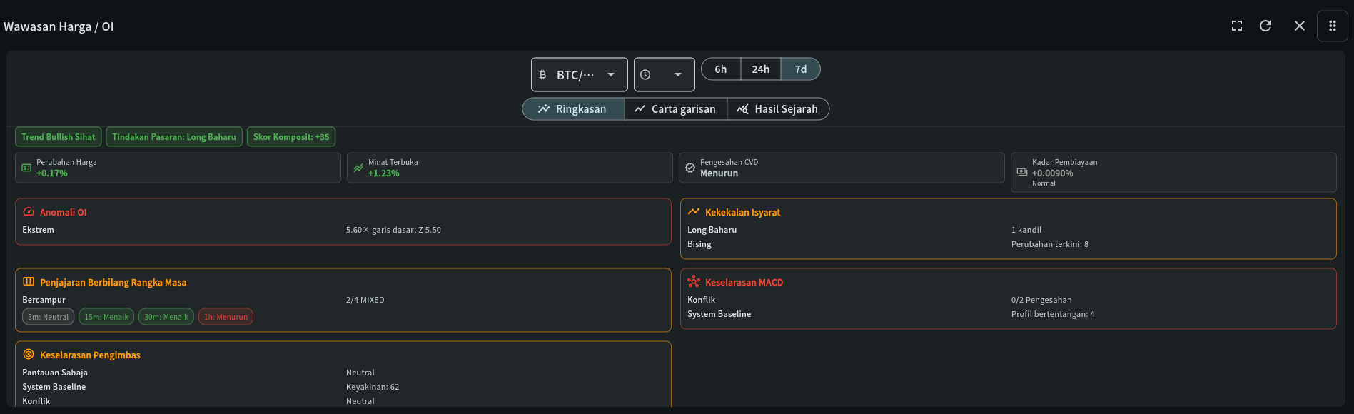Click the Keselarasan MACD hub icon

[694, 282]
